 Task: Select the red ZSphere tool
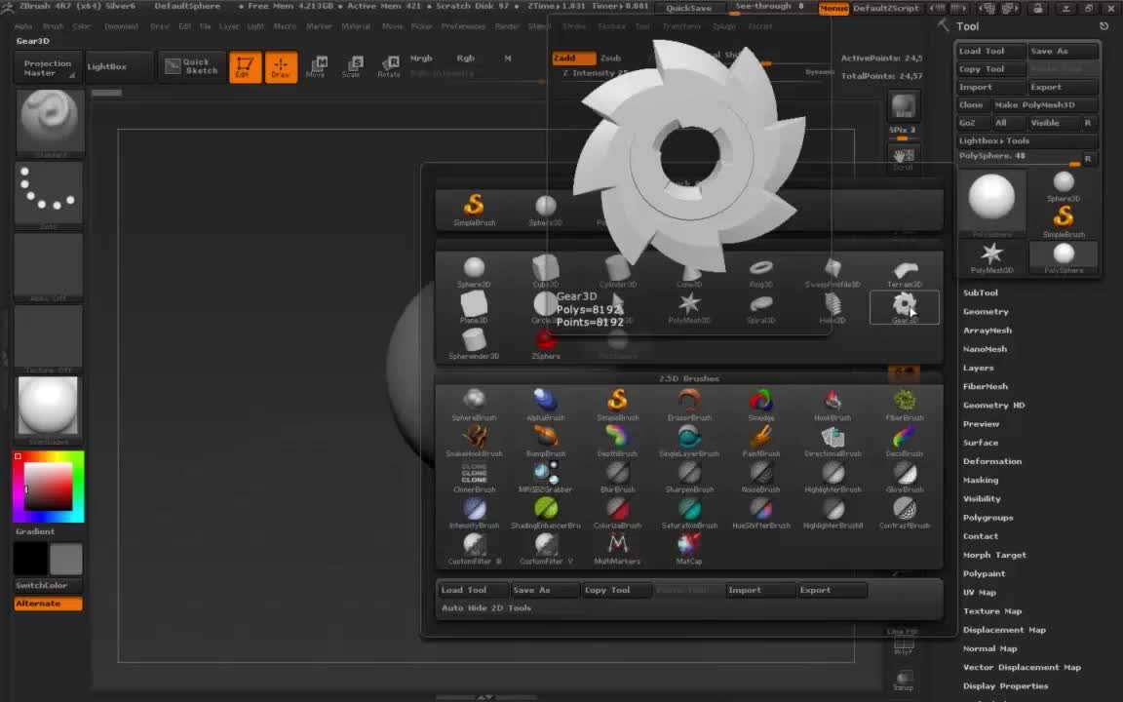click(546, 344)
